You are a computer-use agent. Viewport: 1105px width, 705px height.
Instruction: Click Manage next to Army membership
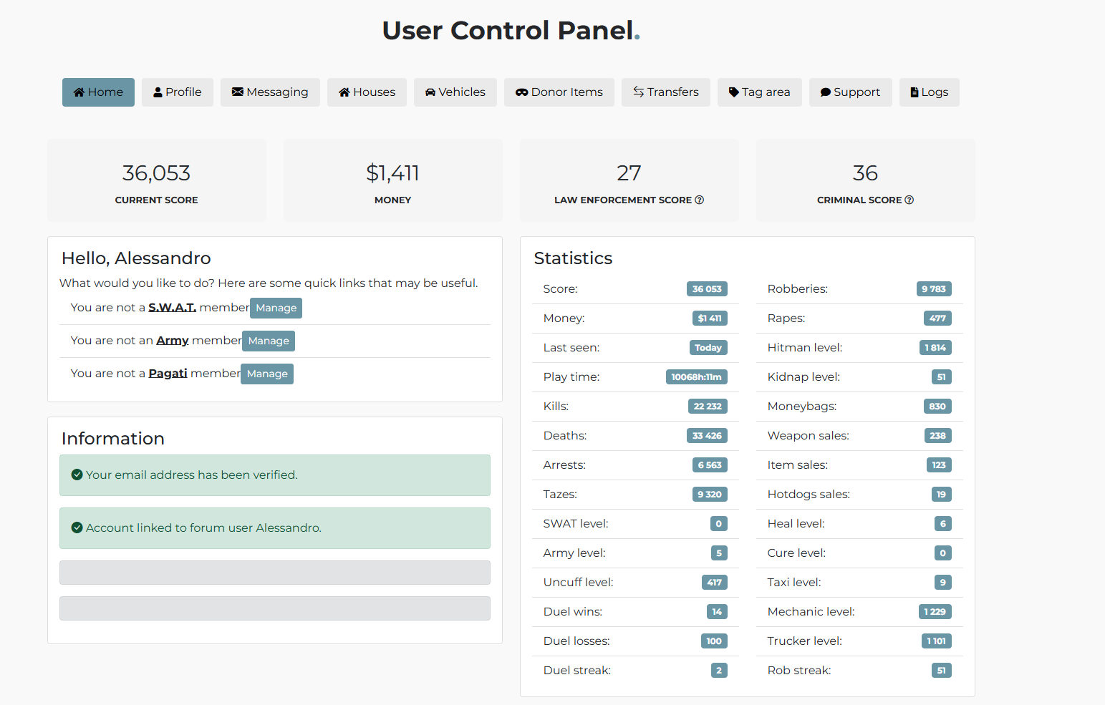(x=269, y=341)
